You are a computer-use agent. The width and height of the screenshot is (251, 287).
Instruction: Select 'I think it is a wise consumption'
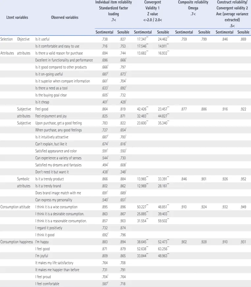coord(56,207)
